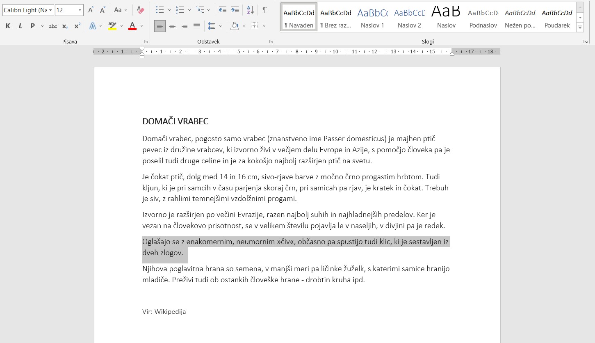Expand shading color dropdown arrow
This screenshot has width=595, height=343.
click(244, 26)
